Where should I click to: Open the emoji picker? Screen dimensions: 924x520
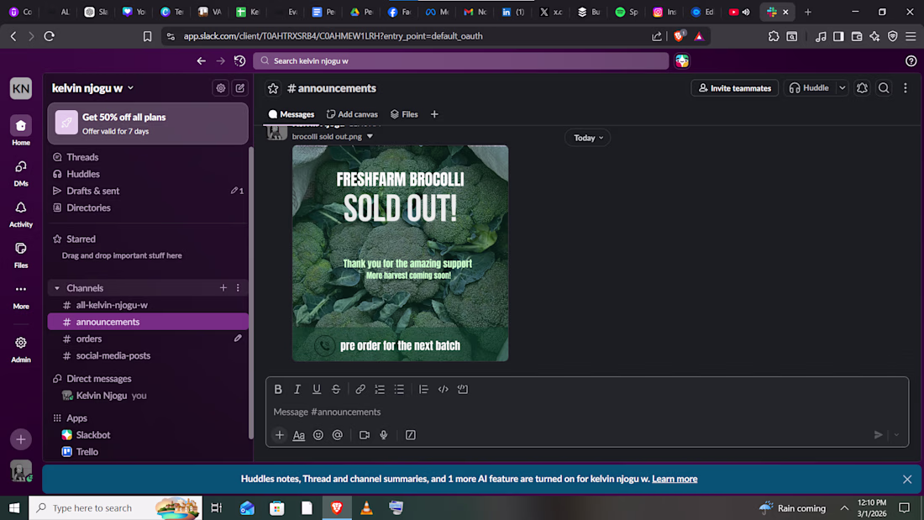pyautogui.click(x=318, y=435)
